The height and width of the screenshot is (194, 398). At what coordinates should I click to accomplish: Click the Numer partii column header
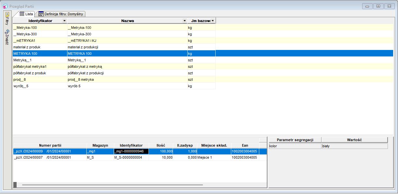50,145
